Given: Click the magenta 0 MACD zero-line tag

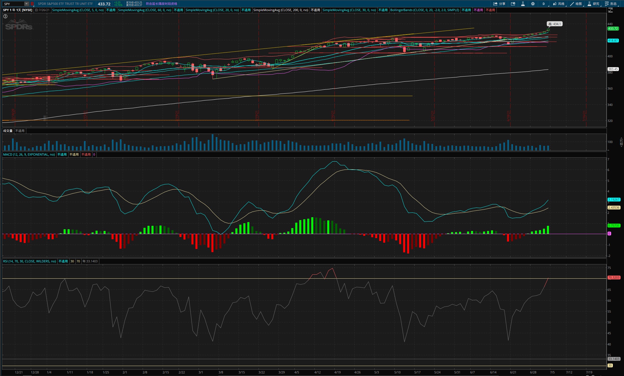Looking at the screenshot, I should 609,234.
